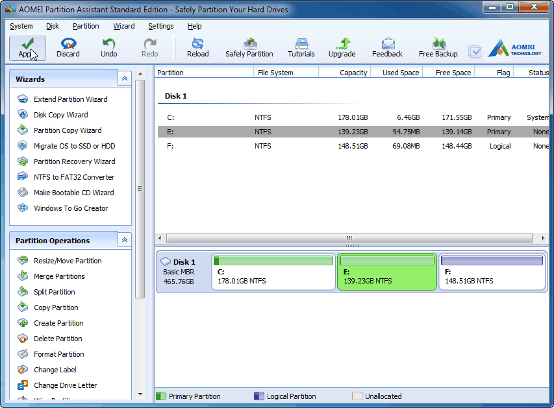
Task: Select the C: partition row
Action: [x=353, y=117]
